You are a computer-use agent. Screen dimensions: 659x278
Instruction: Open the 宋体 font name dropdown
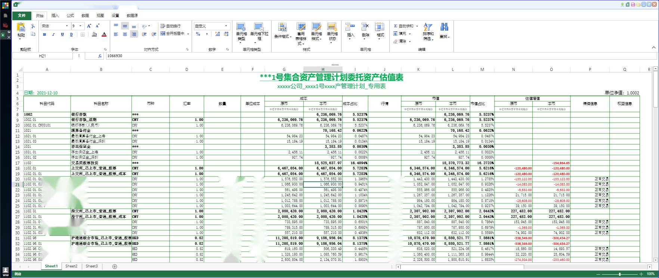click(x=67, y=26)
